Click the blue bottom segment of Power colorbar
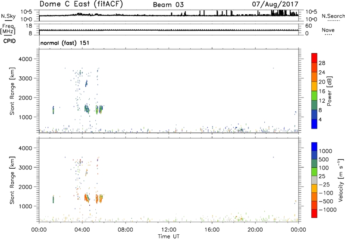 (x=314, y=124)
